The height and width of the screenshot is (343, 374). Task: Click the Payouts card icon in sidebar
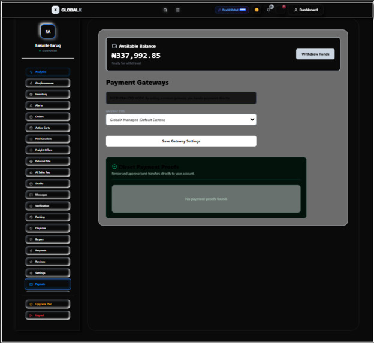coord(31,284)
